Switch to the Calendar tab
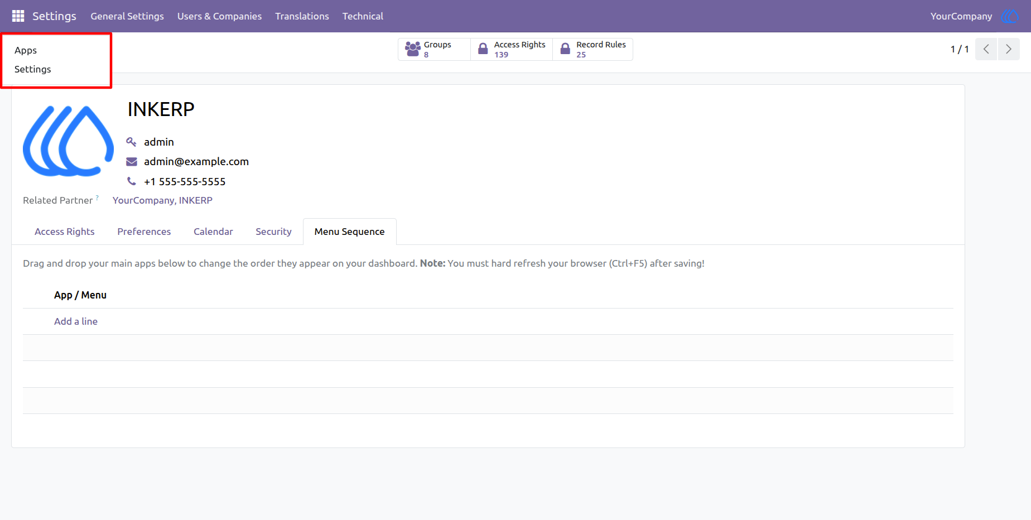 click(x=213, y=232)
